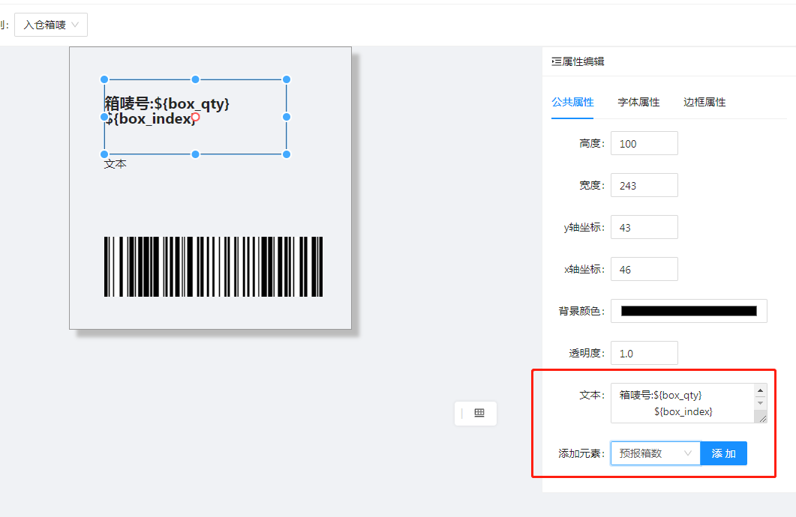Click the top-middle resize handle of text box
The height and width of the screenshot is (517, 796).
(x=196, y=79)
